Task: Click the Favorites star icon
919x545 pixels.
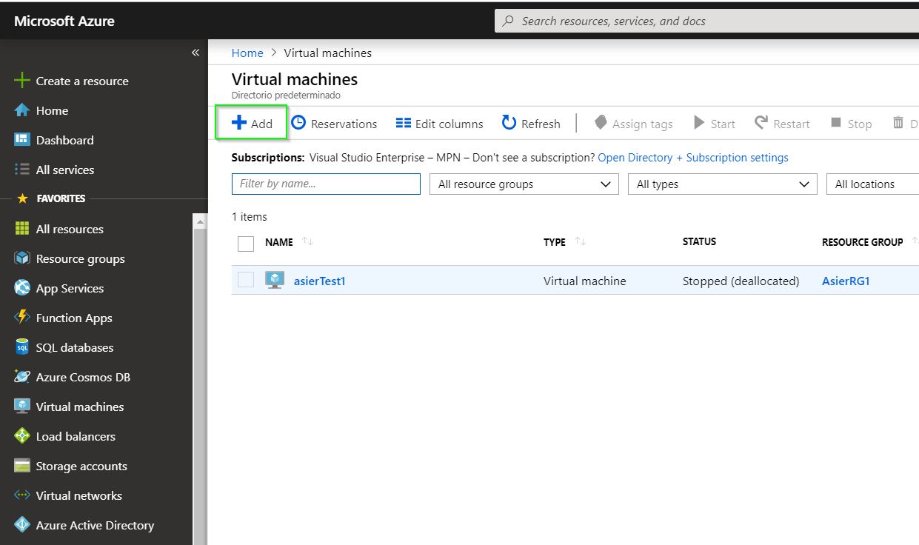Action: [22, 198]
